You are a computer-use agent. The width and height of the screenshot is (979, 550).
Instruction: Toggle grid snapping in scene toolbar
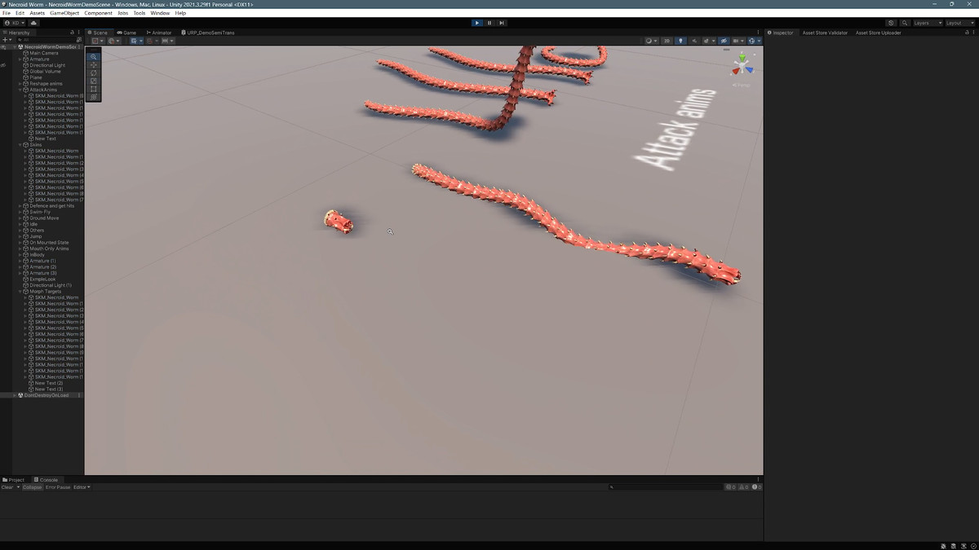[152, 41]
